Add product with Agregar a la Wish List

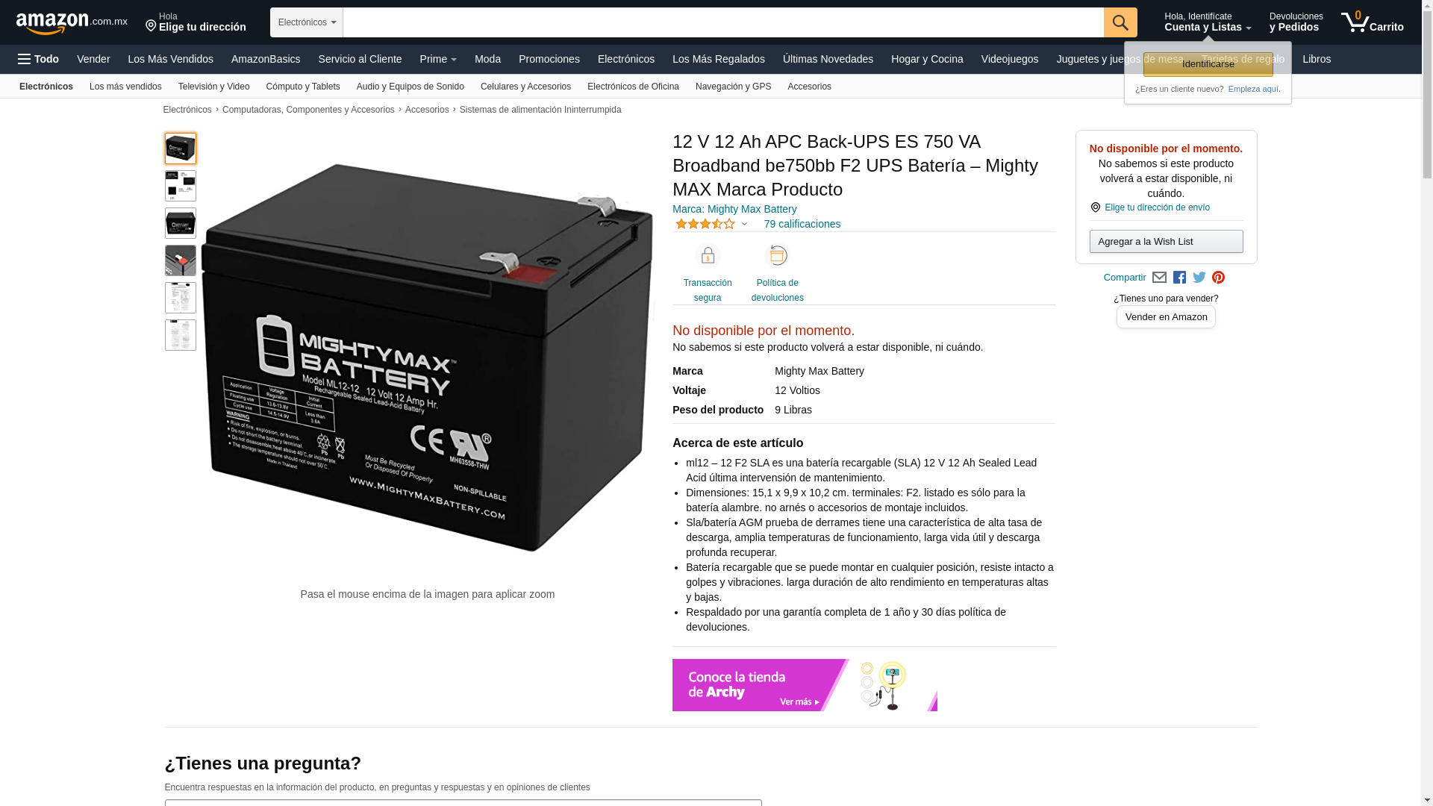[x=1166, y=241]
